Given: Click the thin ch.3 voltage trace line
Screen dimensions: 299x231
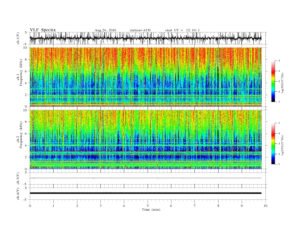Looking at the screenshot, I should tap(145, 178).
